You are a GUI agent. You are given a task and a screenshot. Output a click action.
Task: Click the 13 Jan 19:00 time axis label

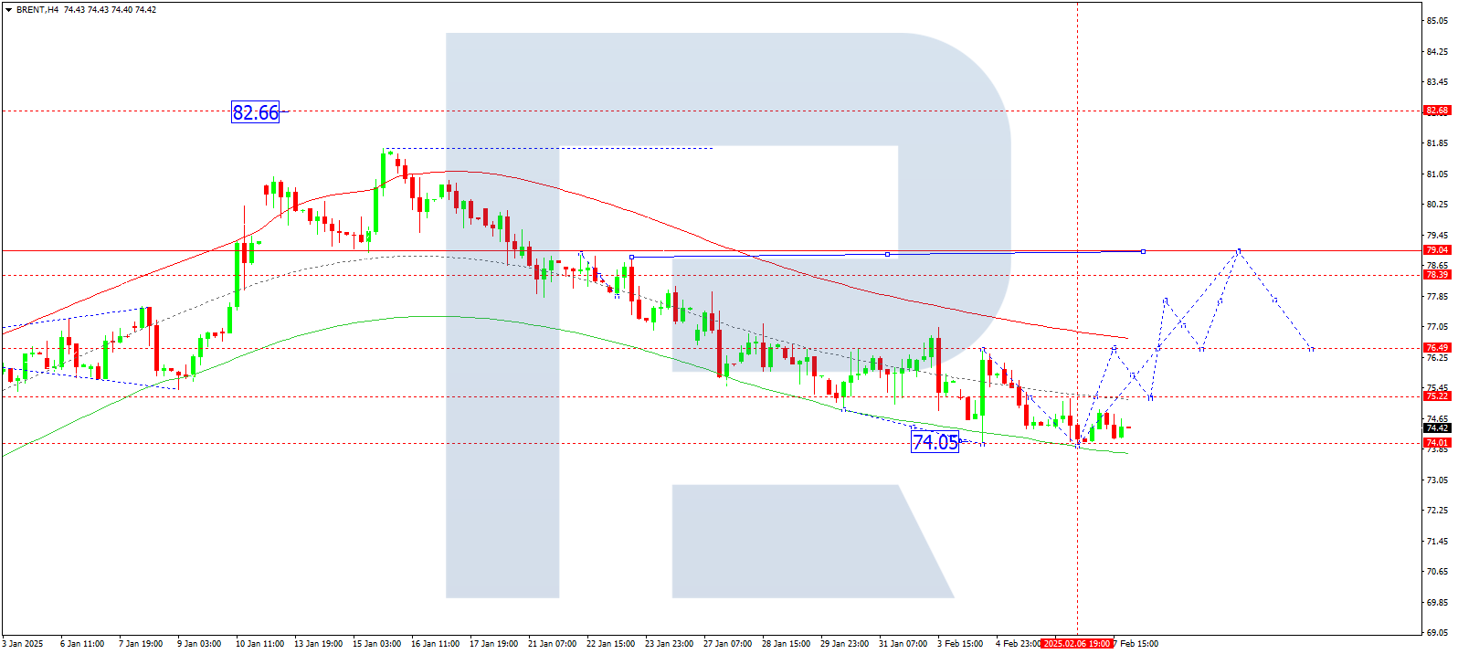[318, 644]
